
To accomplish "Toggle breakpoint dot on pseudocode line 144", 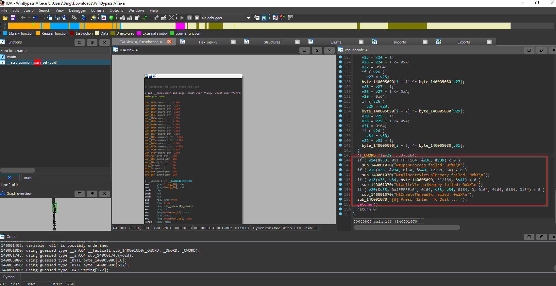I will pyautogui.click(x=340, y=160).
